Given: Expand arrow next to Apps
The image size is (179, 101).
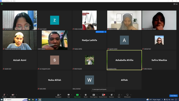Looking at the screenshot, I should [122, 95].
